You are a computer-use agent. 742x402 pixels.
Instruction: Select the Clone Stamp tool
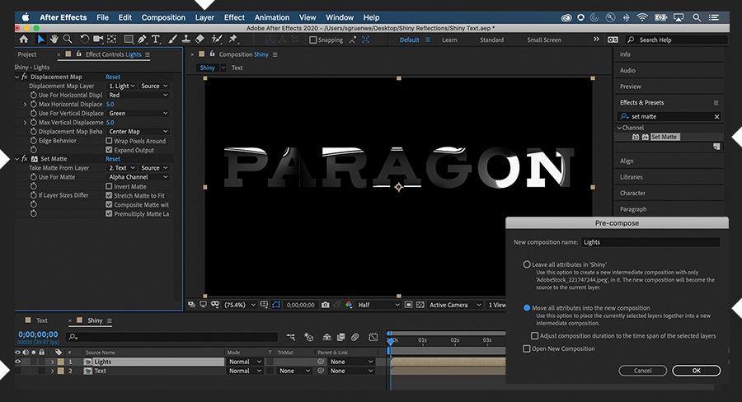coord(187,39)
